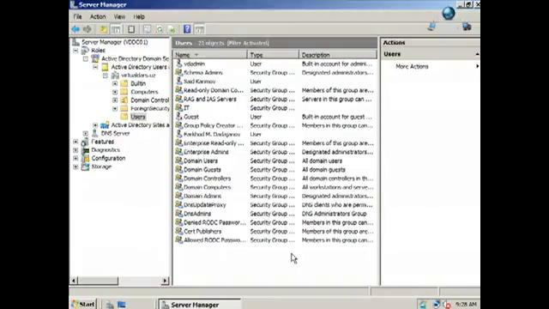Expand the Configuration tree node
This screenshot has width=549, height=309.
pos(75,158)
